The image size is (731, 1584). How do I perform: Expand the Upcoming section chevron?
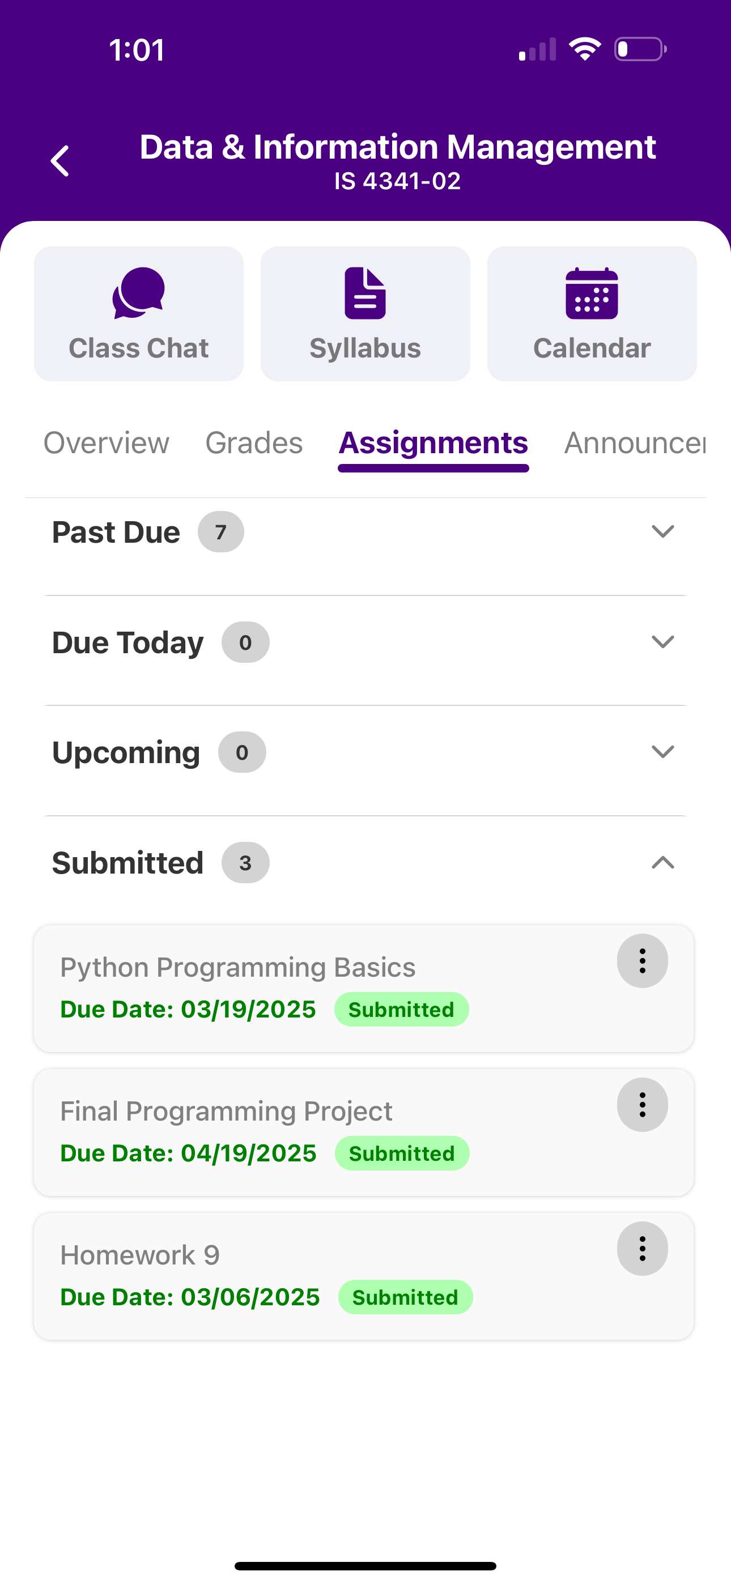662,751
